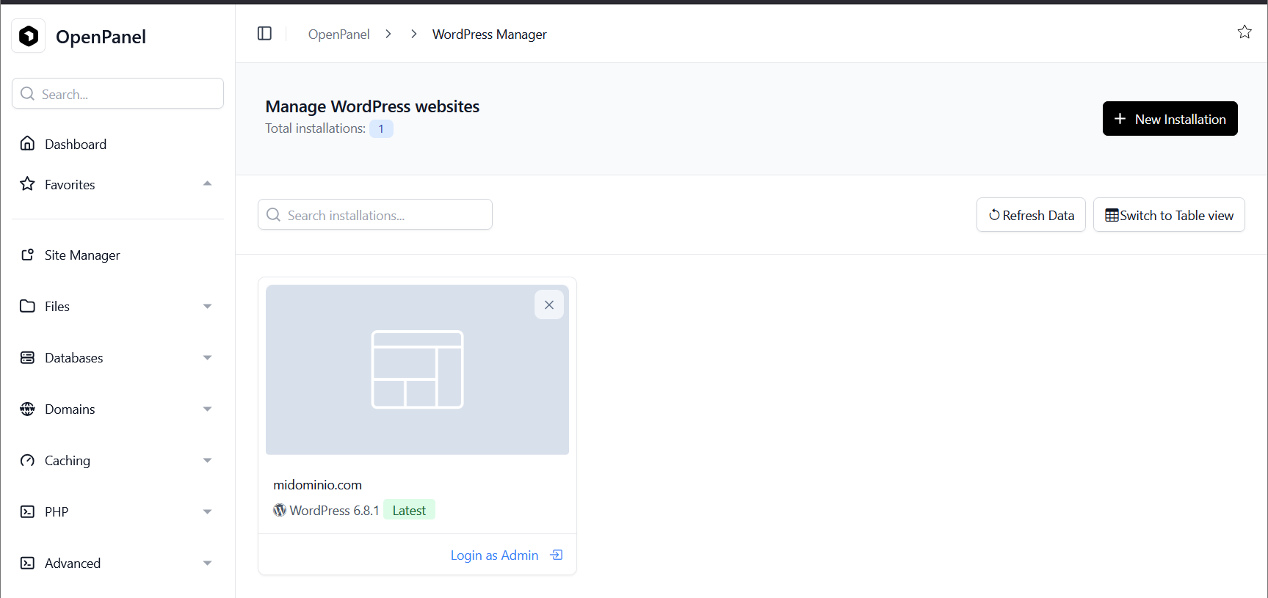1268x598 pixels.
Task: Expand the Files menu arrow
Action: point(207,307)
